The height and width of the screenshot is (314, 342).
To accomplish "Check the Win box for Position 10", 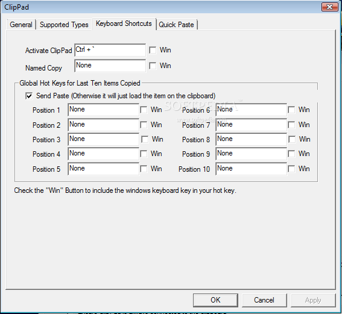I will tap(291, 169).
